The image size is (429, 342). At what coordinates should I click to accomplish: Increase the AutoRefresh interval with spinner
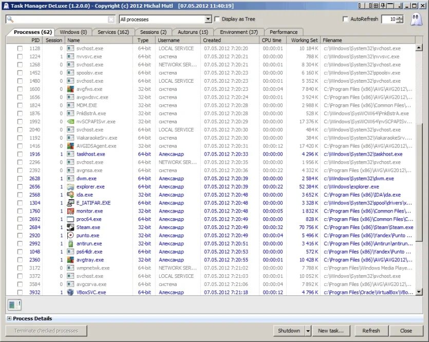click(400, 17)
